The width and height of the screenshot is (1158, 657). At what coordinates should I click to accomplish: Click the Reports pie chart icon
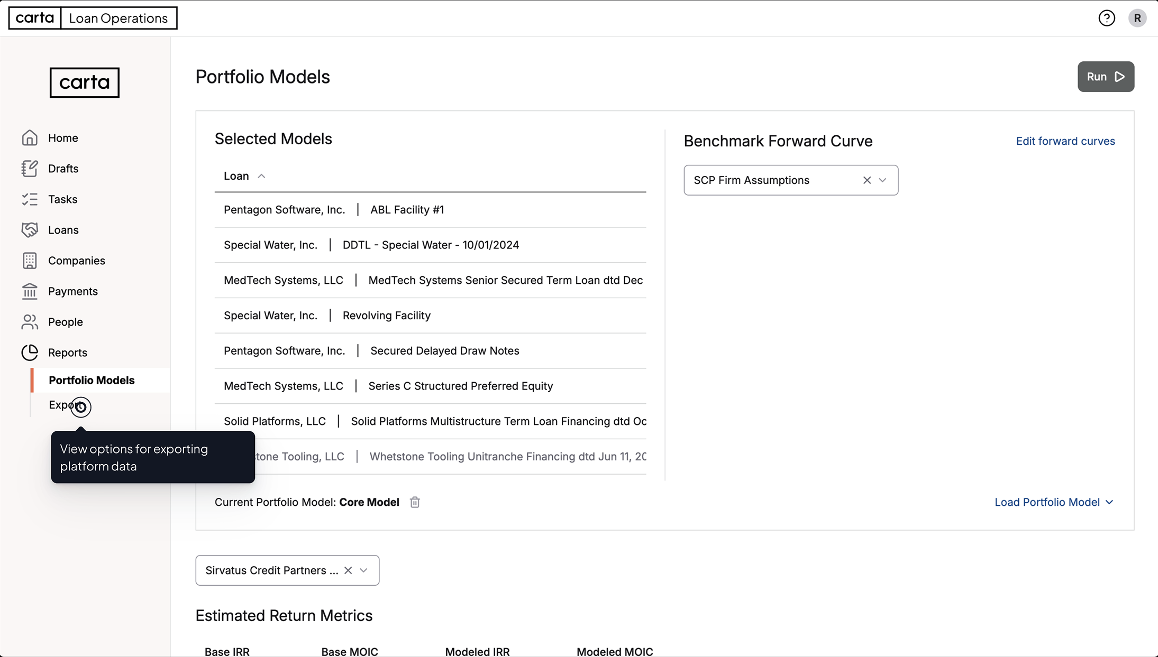(30, 352)
